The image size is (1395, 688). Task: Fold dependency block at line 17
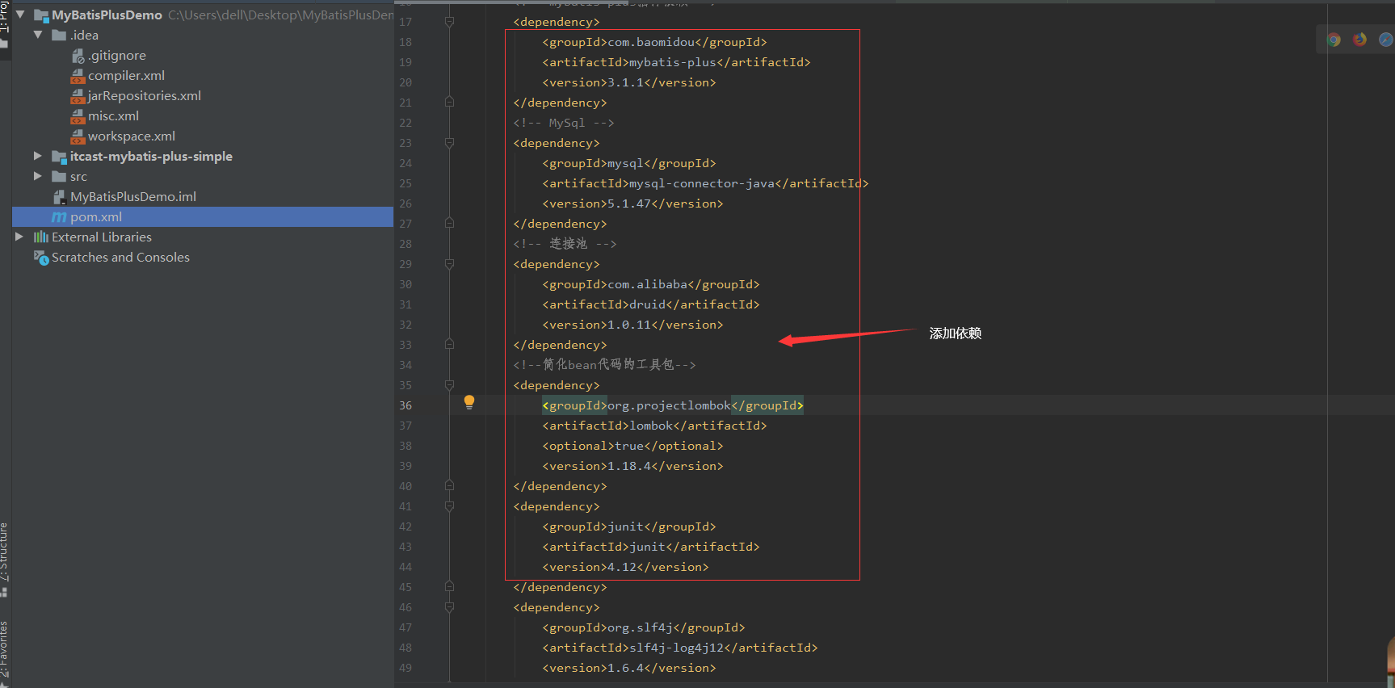point(449,22)
